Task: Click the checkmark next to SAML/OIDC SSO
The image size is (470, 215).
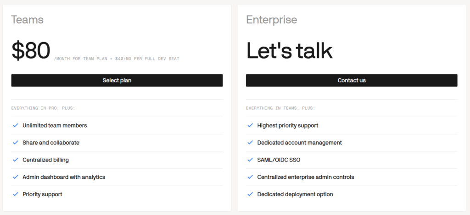Action: point(250,160)
